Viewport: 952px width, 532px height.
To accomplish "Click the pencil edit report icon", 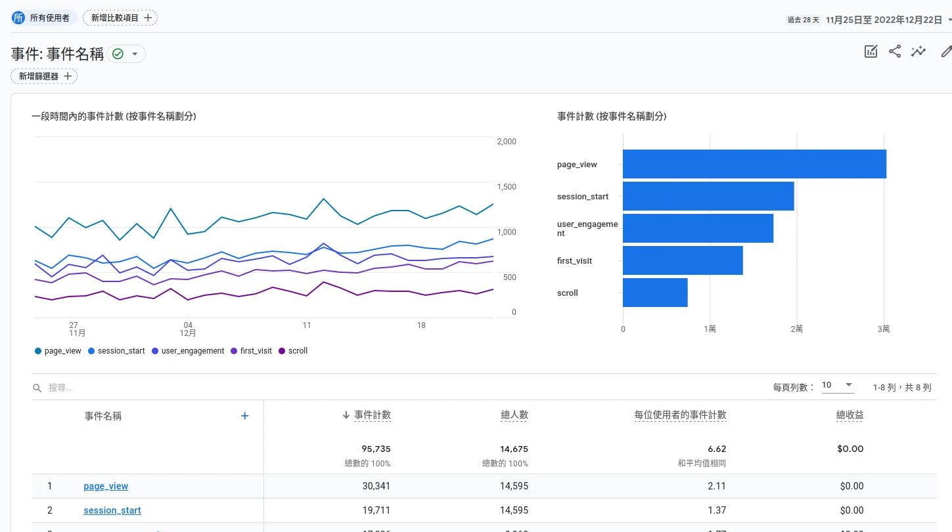I will (945, 52).
